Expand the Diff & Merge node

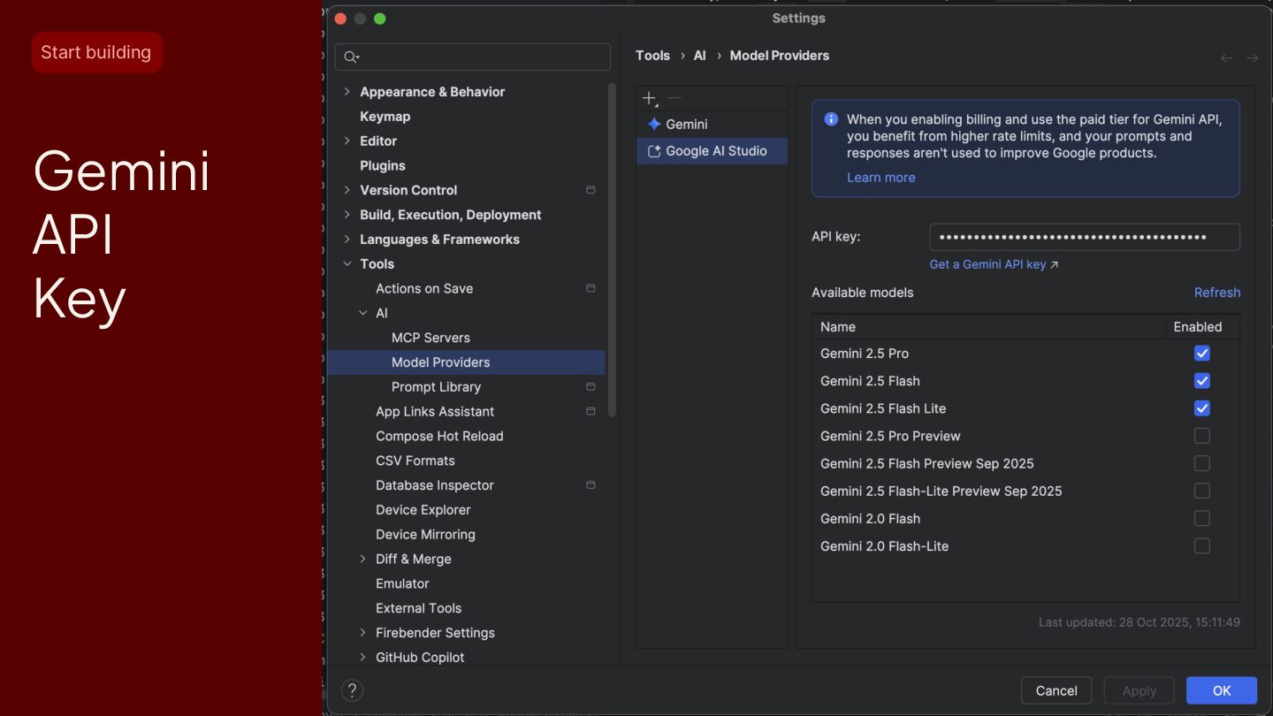(x=363, y=559)
